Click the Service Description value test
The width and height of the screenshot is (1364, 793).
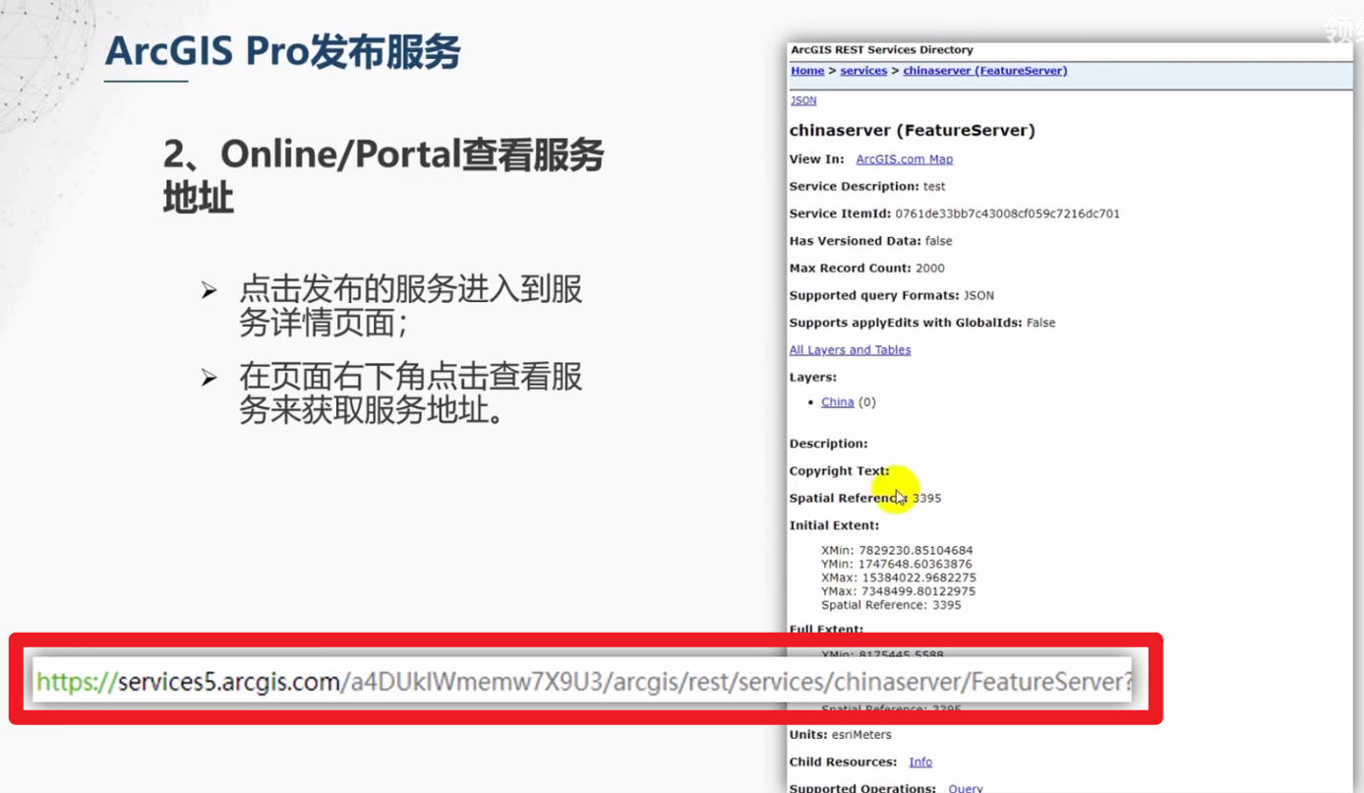pyautogui.click(x=934, y=187)
